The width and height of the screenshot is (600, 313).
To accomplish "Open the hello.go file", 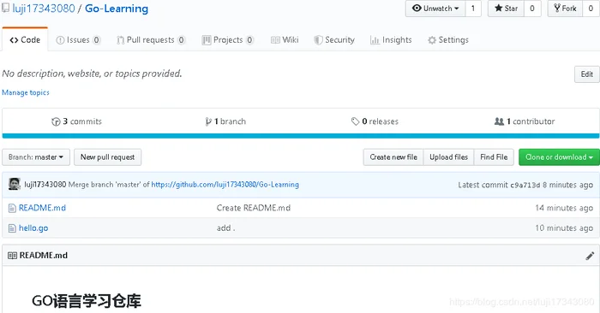I will click(33, 228).
